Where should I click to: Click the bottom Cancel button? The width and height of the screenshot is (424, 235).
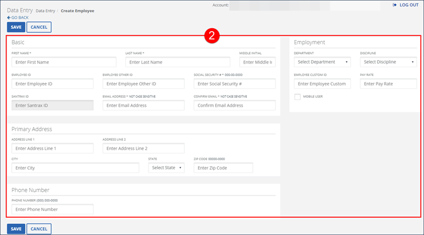[x=39, y=229]
